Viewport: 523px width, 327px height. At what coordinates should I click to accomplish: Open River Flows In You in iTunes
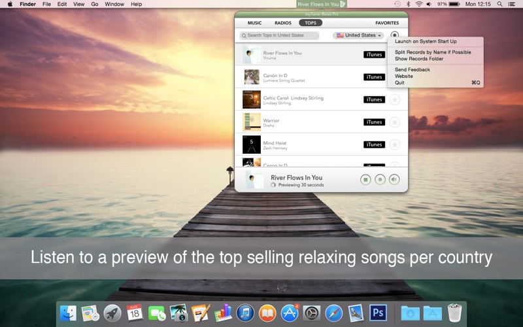[374, 54]
